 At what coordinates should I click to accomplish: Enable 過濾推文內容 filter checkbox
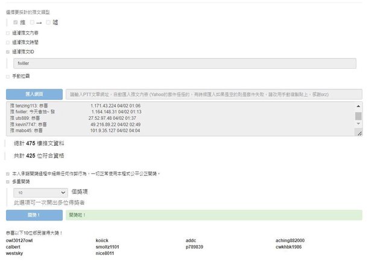(7, 33)
